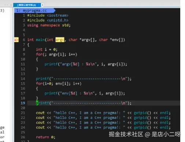
Task: Close the session tab numbered 1
Action: 39,5
